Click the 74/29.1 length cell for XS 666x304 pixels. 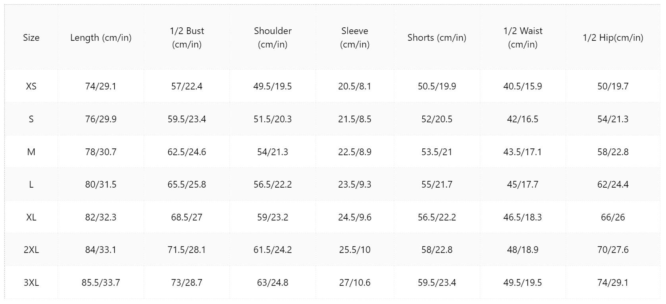[x=101, y=86]
